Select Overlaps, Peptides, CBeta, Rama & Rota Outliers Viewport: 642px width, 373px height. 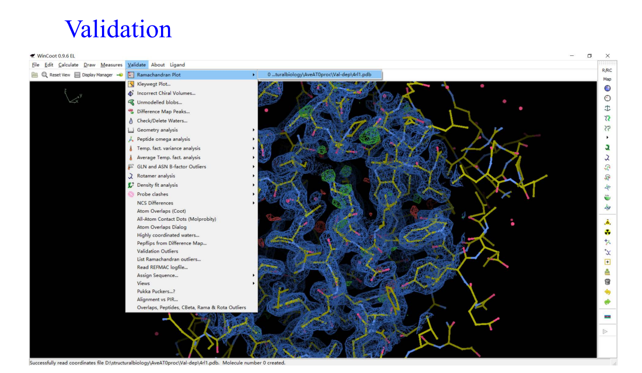pos(191,308)
